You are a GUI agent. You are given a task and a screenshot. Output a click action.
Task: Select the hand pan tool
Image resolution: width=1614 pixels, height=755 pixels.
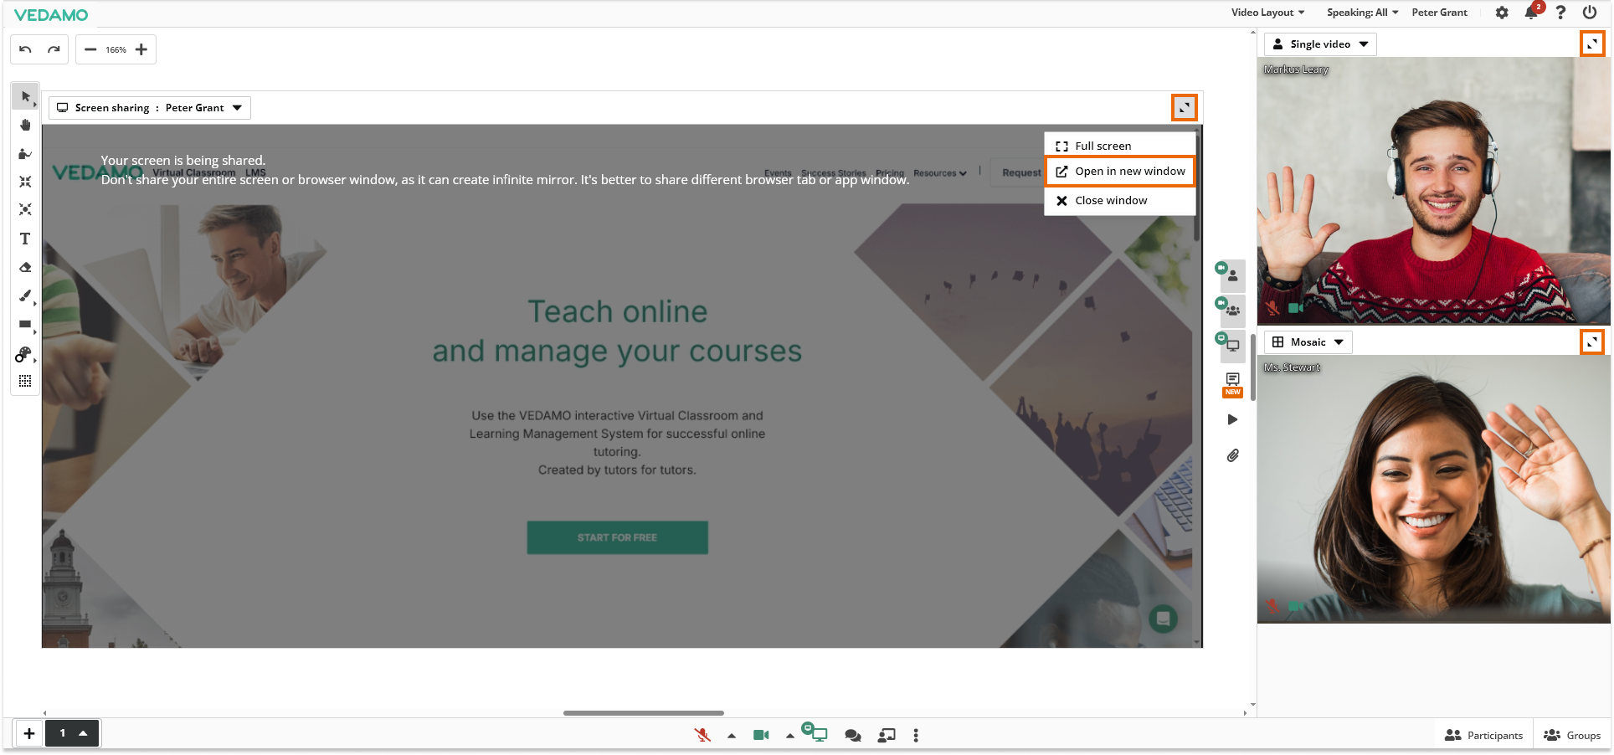[25, 126]
